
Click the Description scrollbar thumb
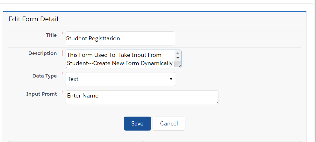coord(178,63)
